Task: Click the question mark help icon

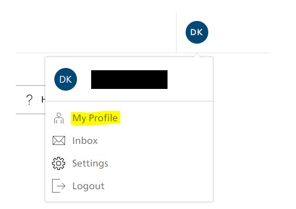Action: coord(29,100)
